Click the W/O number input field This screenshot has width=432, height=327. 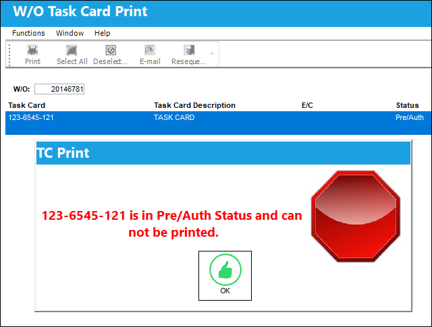pyautogui.click(x=59, y=89)
